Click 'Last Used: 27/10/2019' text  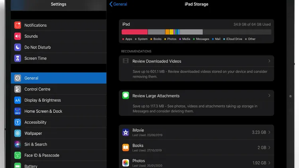tap(147, 150)
